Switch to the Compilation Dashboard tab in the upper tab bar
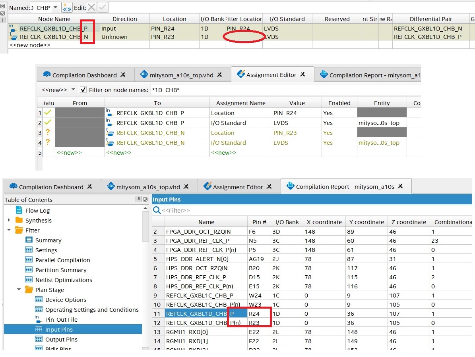The width and height of the screenshot is (475, 357). pos(84,75)
